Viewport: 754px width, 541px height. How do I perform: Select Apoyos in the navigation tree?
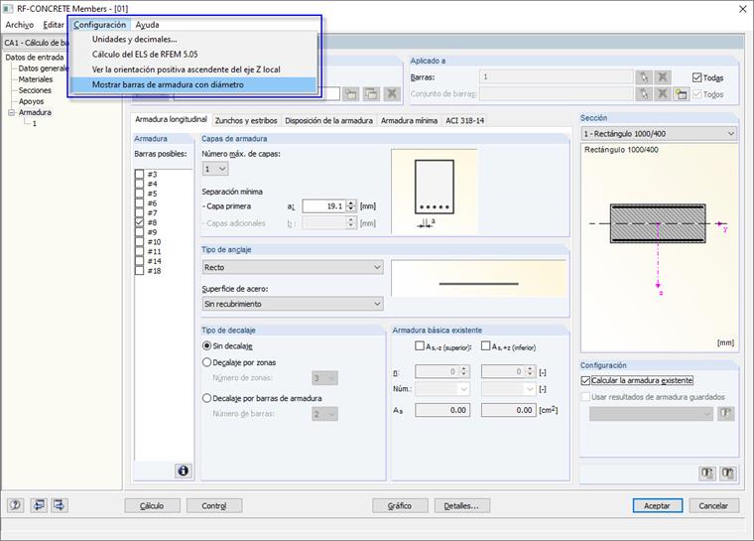[x=31, y=101]
